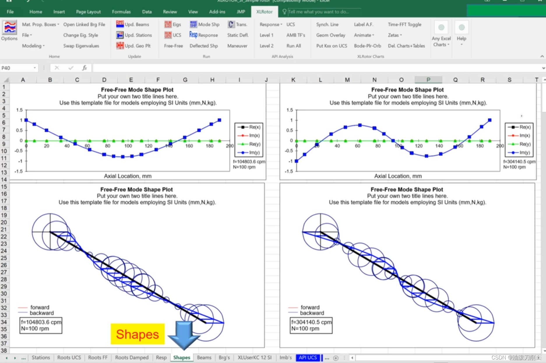
Task: Click Open Linked Brg File
Action: (84, 24)
